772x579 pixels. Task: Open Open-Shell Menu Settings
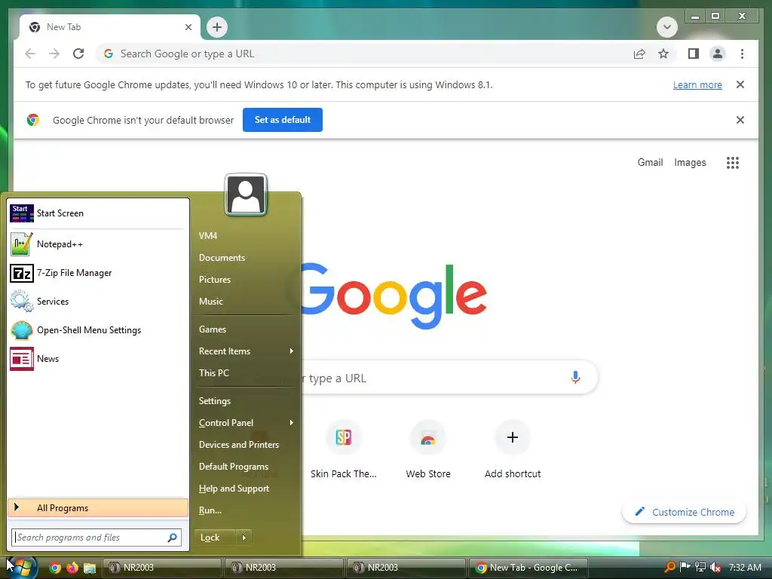click(x=97, y=330)
